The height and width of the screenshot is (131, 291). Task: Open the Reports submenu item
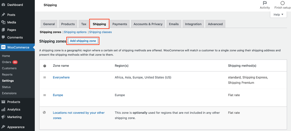click(x=7, y=74)
